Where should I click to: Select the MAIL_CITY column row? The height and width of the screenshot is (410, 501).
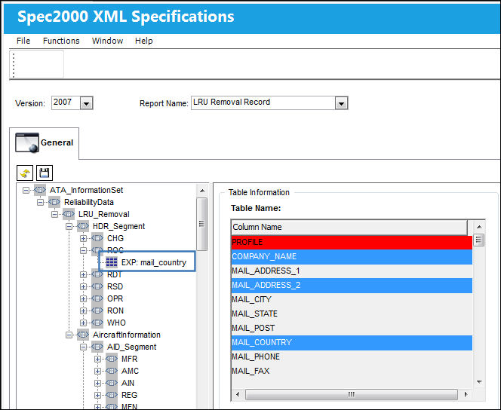(x=352, y=300)
